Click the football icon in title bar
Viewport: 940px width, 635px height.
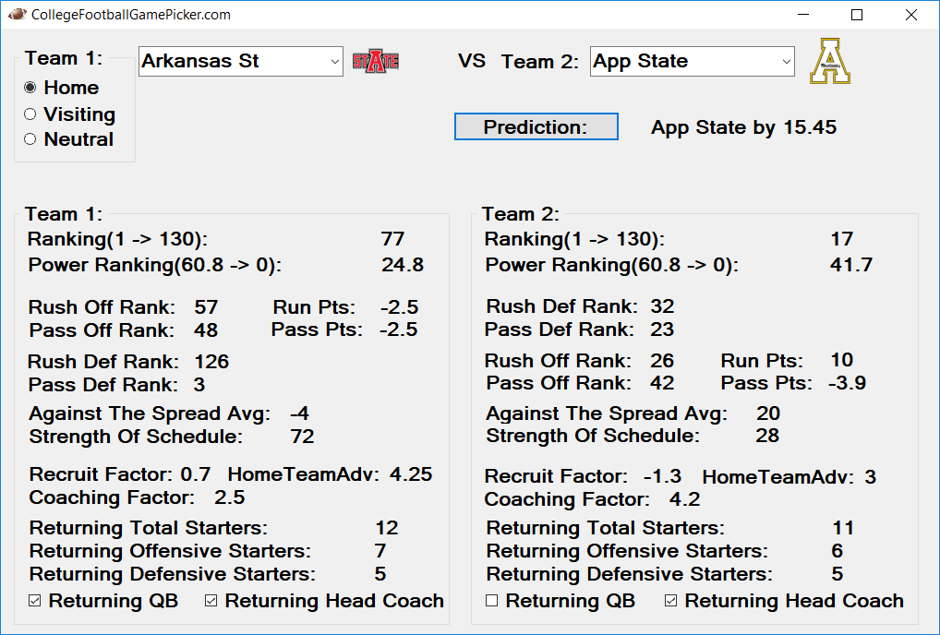click(x=17, y=14)
